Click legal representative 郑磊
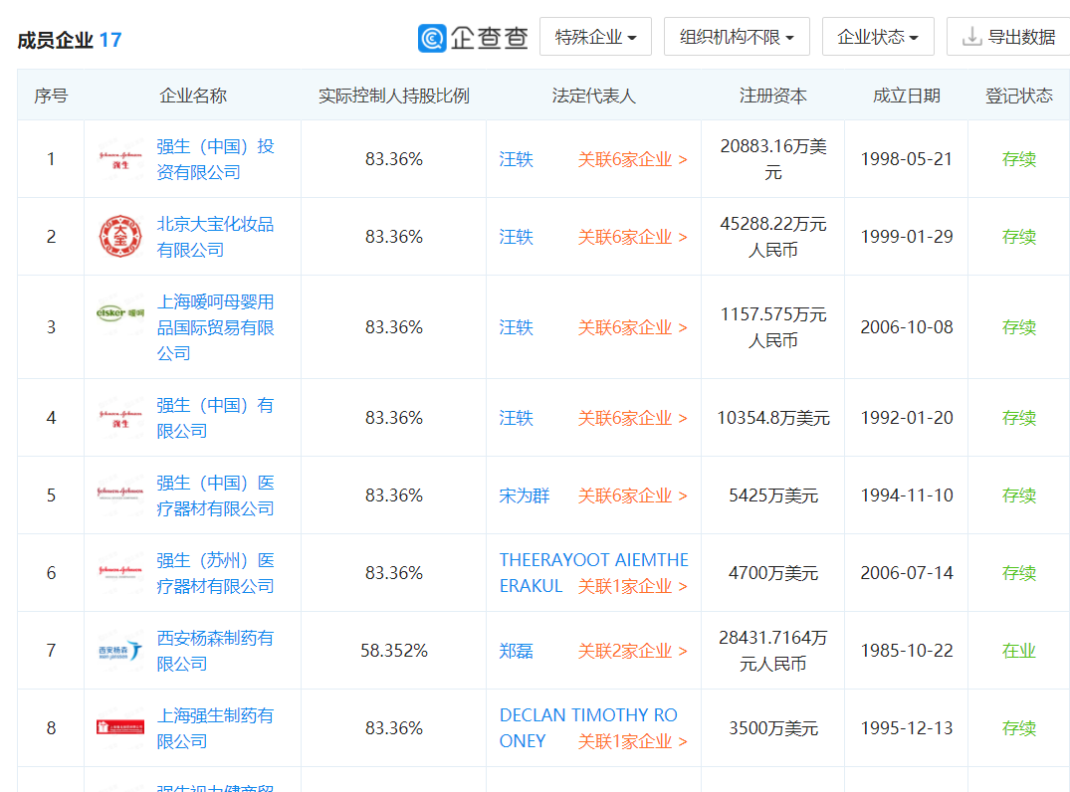Viewport: 1070px width, 792px height. click(516, 651)
